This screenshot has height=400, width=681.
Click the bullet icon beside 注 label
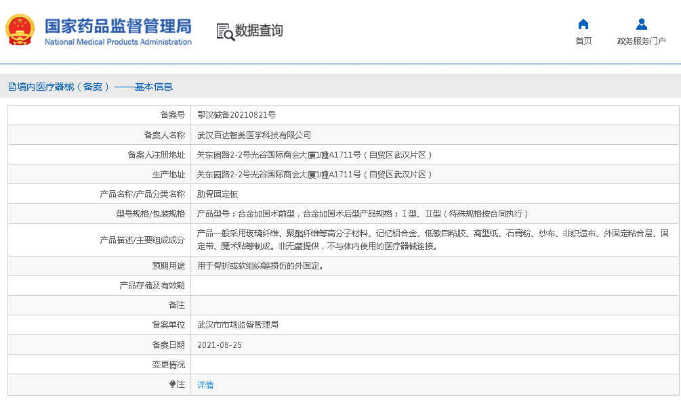[x=172, y=384]
